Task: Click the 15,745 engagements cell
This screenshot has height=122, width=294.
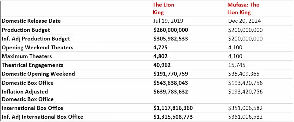Action: click(237, 65)
